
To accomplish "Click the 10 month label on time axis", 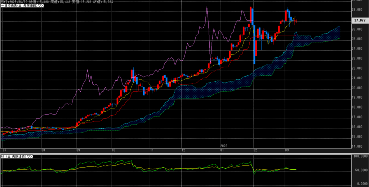I will point(113,150).
